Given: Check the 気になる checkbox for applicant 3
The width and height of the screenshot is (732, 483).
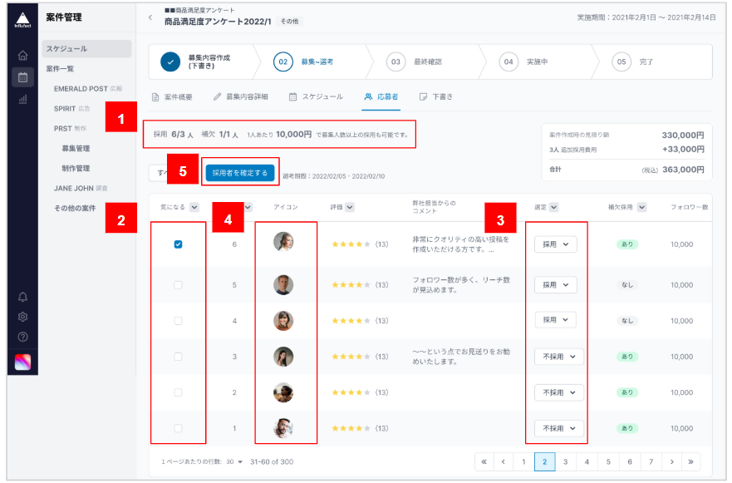Looking at the screenshot, I should (178, 357).
